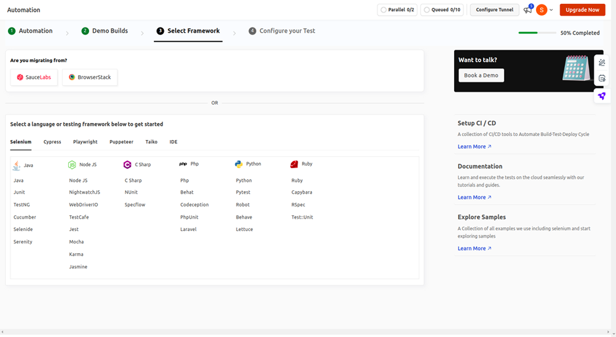Open the Playwright framework tab
The height and width of the screenshot is (337, 616).
click(85, 142)
